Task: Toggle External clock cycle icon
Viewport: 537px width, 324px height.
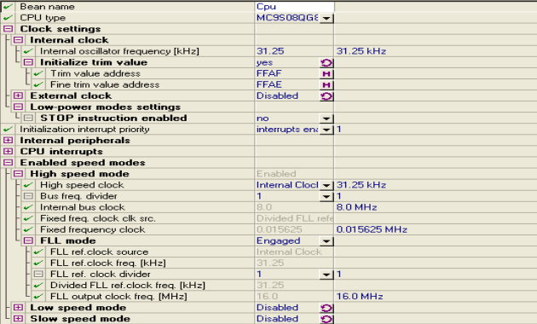Action: 326,96
